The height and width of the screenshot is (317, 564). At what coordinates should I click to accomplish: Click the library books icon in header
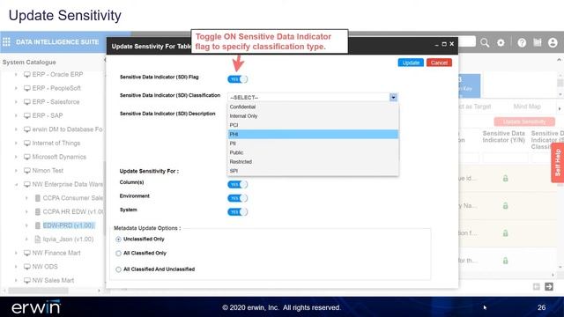coord(538,42)
